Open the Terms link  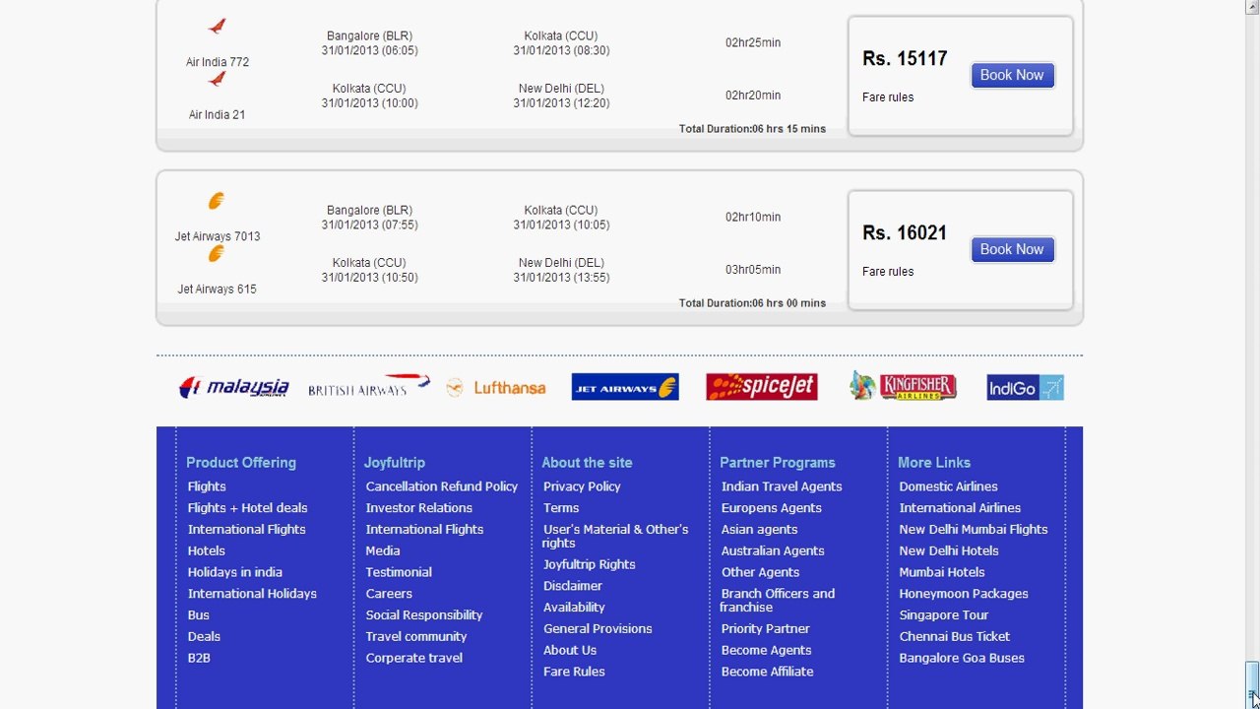pos(561,508)
